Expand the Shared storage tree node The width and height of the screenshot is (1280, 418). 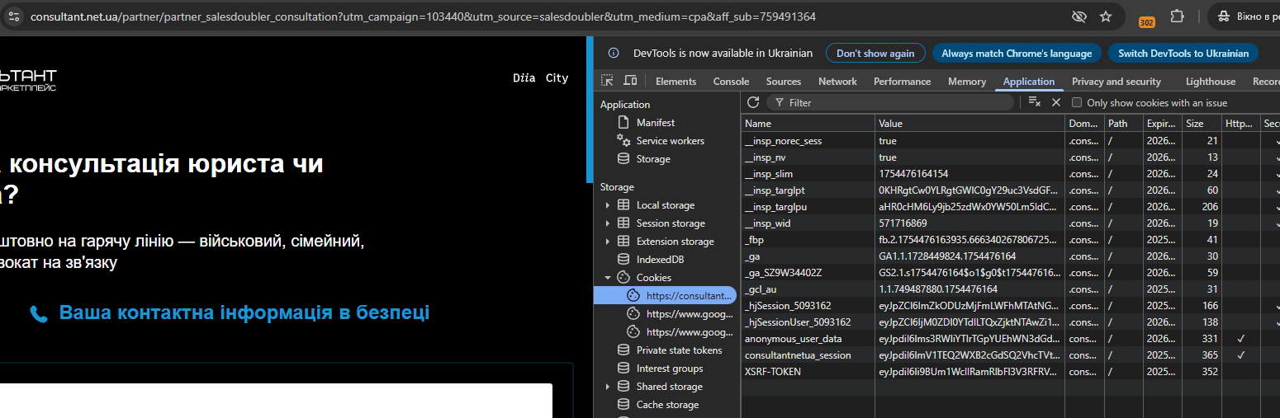[x=608, y=387]
